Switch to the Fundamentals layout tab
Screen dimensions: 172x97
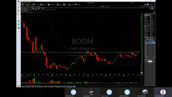58,87
